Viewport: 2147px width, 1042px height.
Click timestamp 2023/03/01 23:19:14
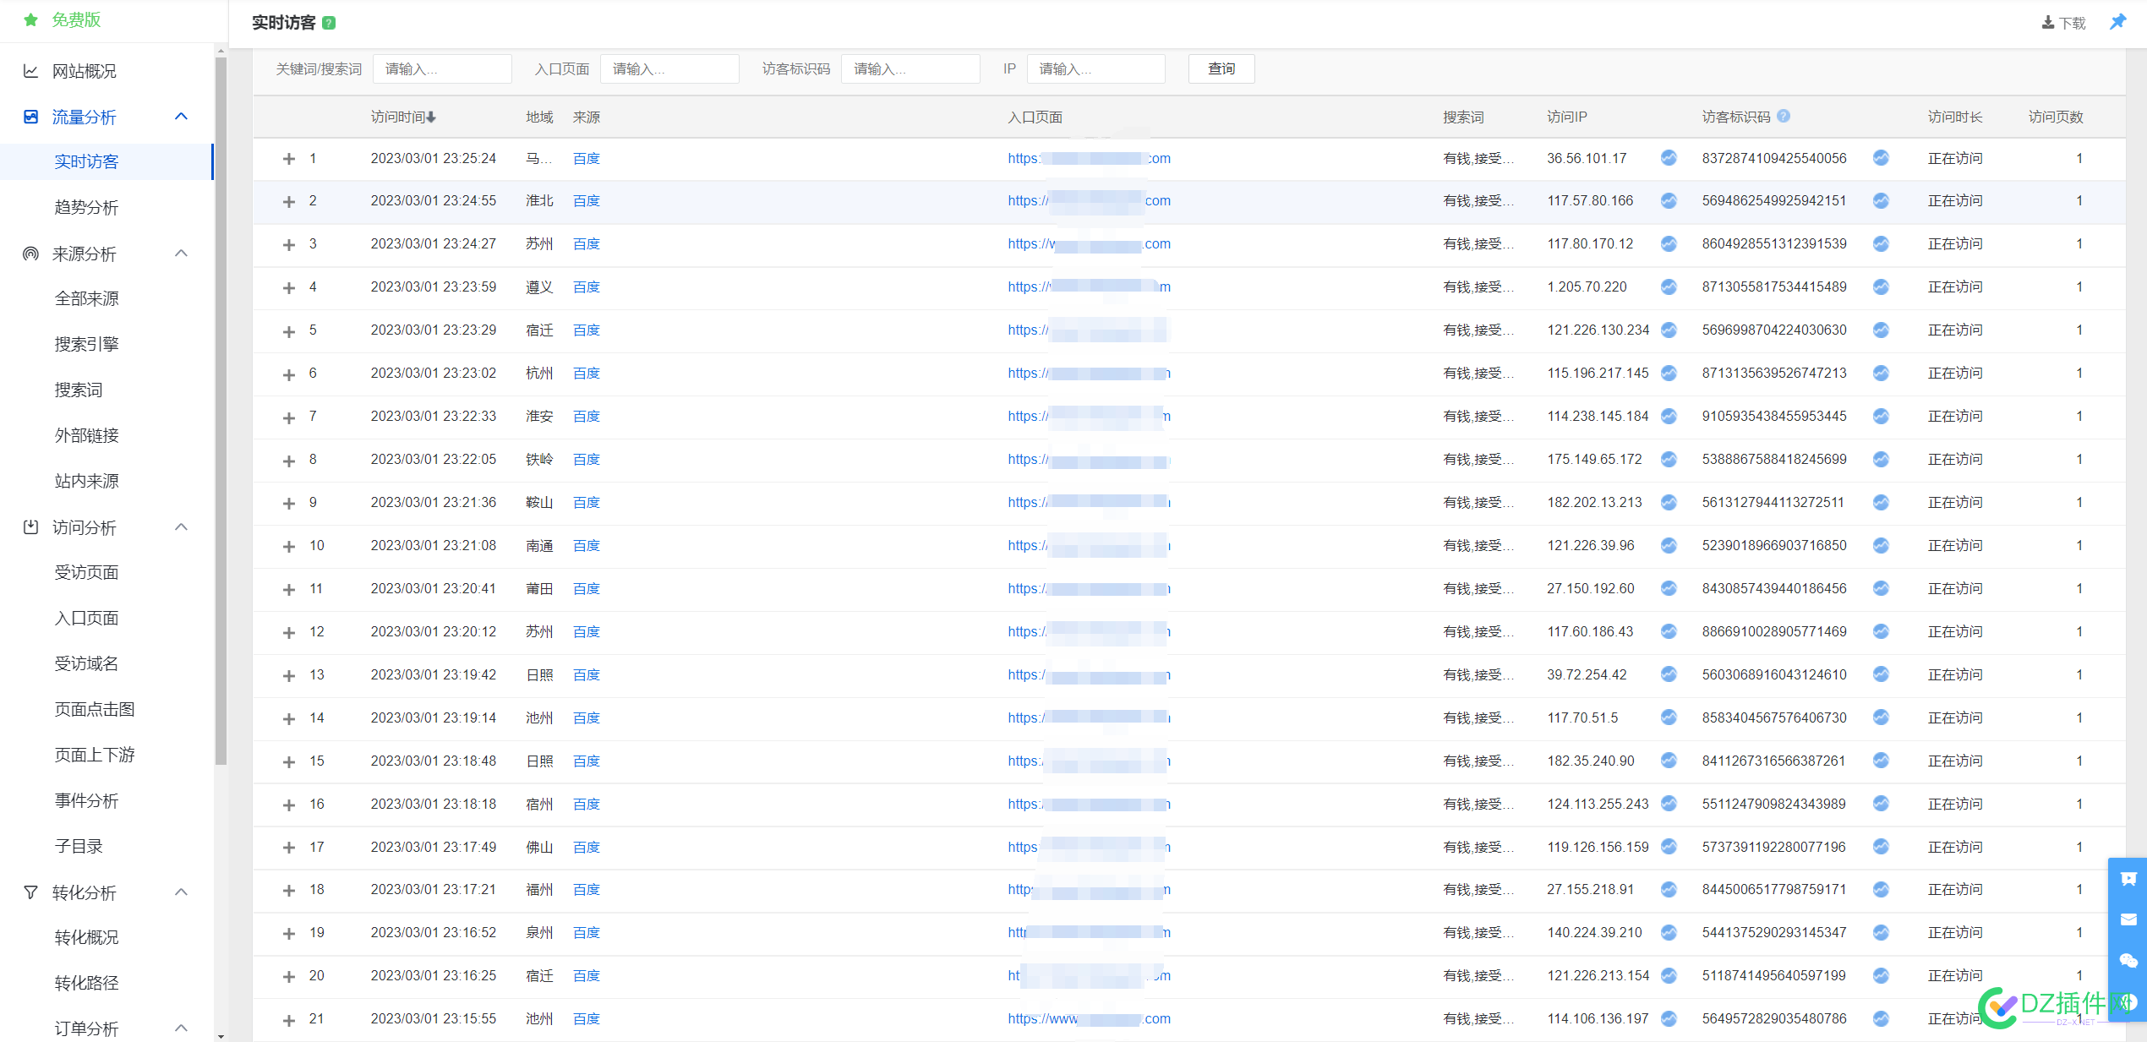pos(433,717)
